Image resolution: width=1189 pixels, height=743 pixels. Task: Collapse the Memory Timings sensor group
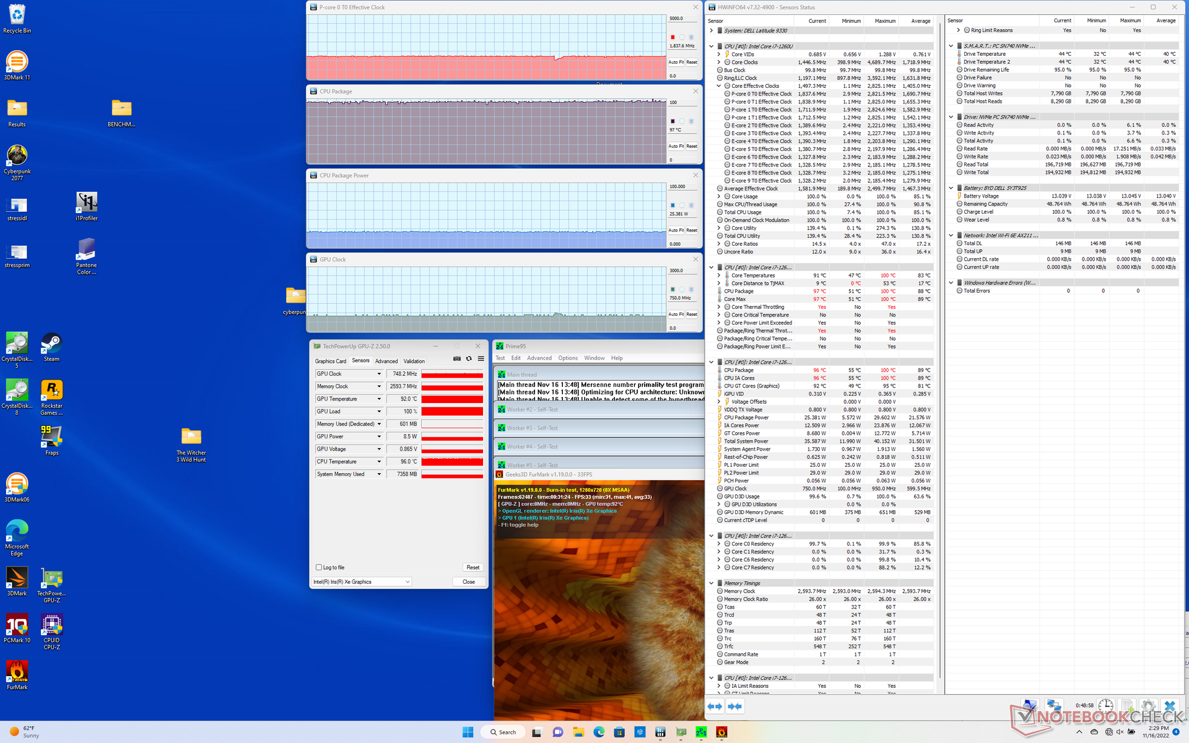[x=711, y=583]
